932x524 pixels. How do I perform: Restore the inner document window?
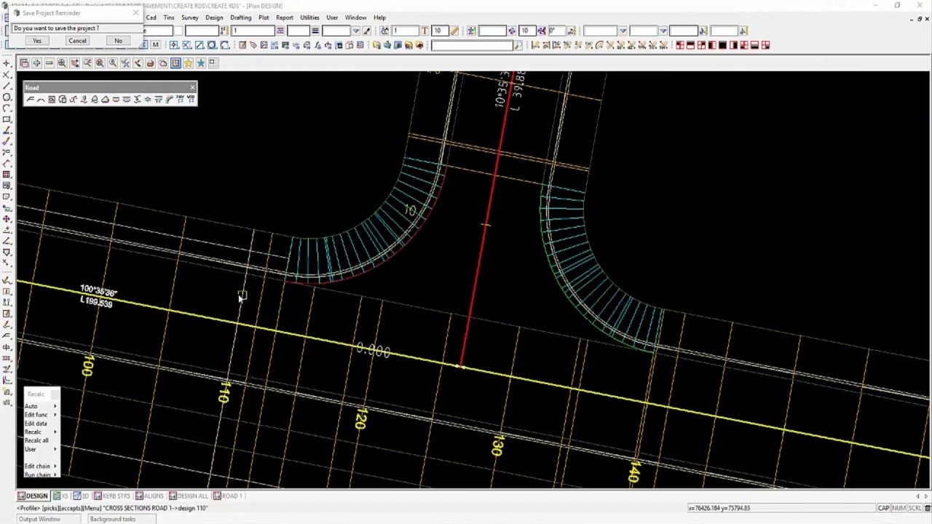(x=920, y=19)
